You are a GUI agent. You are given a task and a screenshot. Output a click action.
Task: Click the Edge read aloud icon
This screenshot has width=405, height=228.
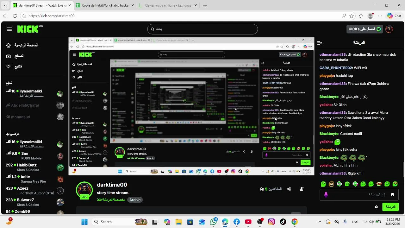point(344,16)
